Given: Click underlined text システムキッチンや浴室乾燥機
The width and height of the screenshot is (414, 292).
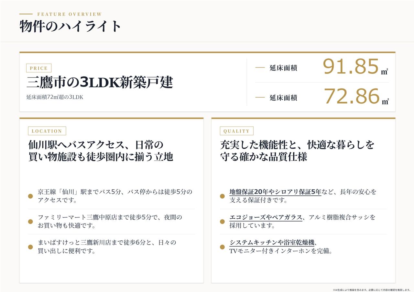Looking at the screenshot, I should [272, 243].
